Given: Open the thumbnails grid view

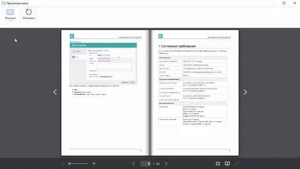Looking at the screenshot, I should pos(217,163).
